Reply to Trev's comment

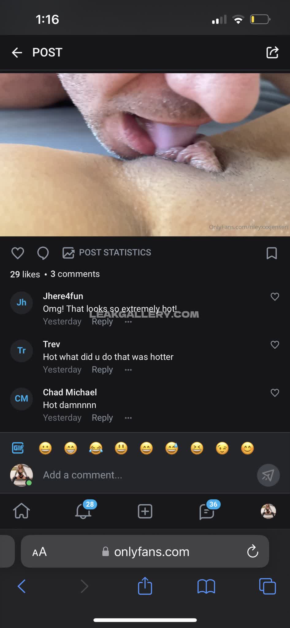coord(102,370)
